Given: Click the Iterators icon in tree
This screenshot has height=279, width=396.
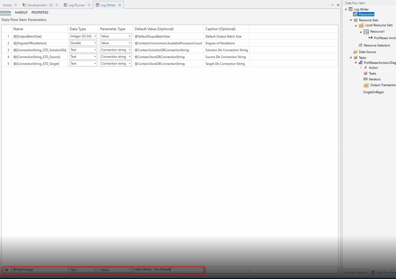Looking at the screenshot, I should 365,79.
